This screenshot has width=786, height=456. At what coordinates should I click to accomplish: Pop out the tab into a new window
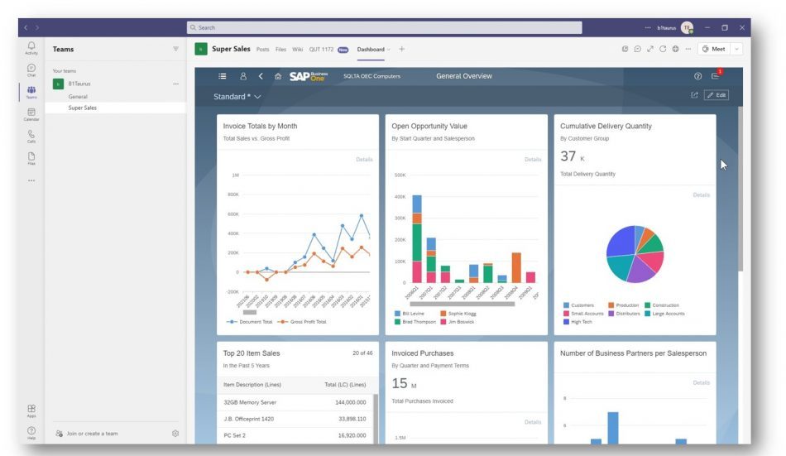625,49
